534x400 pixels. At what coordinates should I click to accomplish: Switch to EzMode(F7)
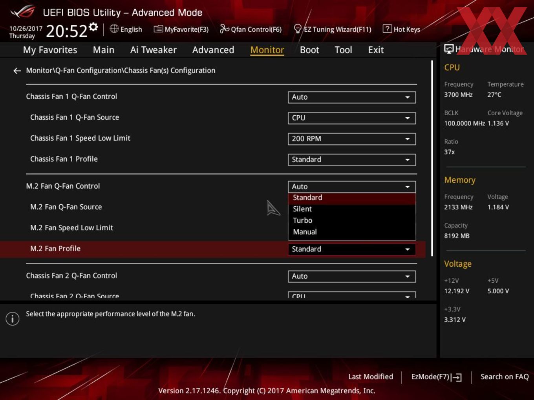tap(436, 377)
